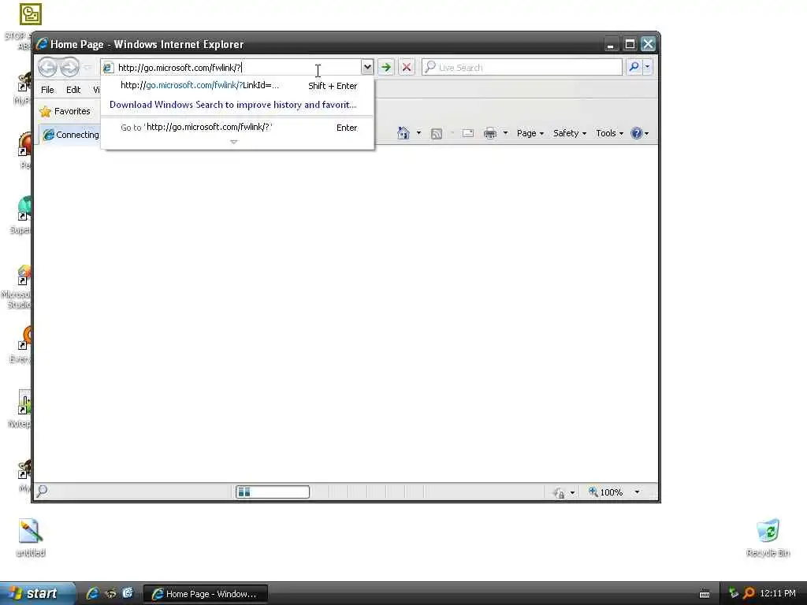Click the IE logo in title bar
Screen dimensions: 807x605
(x=43, y=44)
